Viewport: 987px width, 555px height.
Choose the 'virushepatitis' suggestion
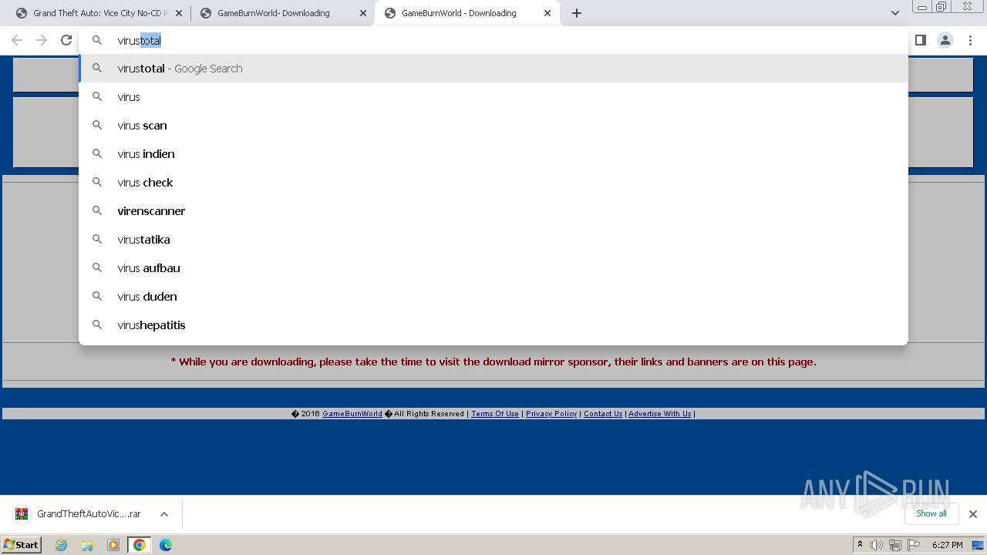[x=493, y=325]
